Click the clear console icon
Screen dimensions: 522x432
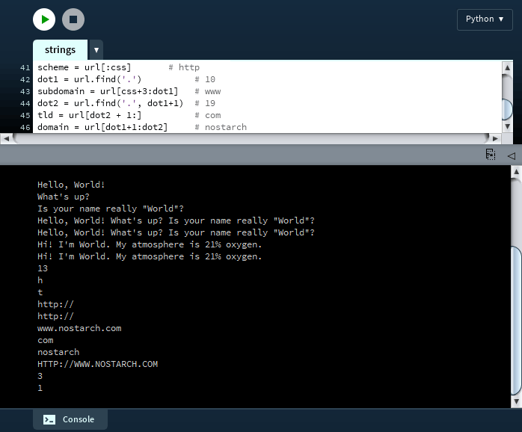pyautogui.click(x=491, y=155)
